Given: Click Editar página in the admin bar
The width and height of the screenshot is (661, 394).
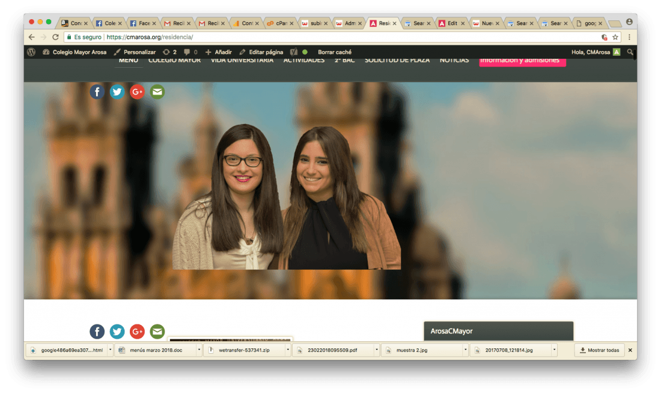Looking at the screenshot, I should click(261, 52).
